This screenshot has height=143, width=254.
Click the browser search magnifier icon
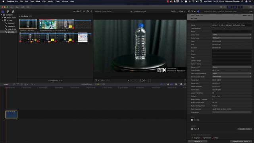click(91, 12)
